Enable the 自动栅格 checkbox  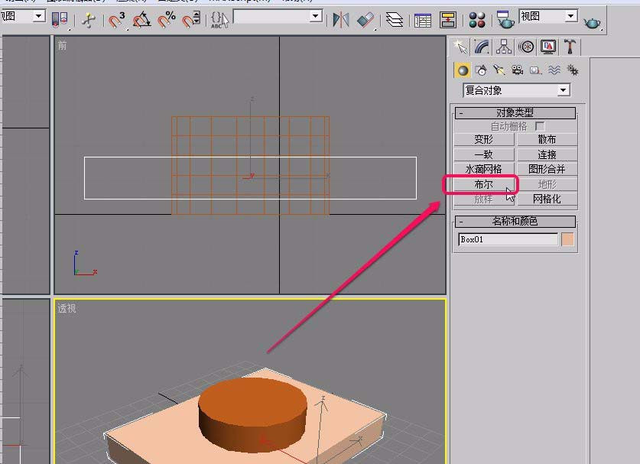point(540,126)
